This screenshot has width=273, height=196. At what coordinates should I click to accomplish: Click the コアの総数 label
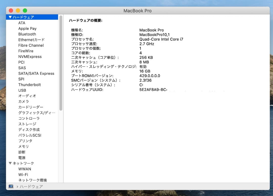[81, 53]
